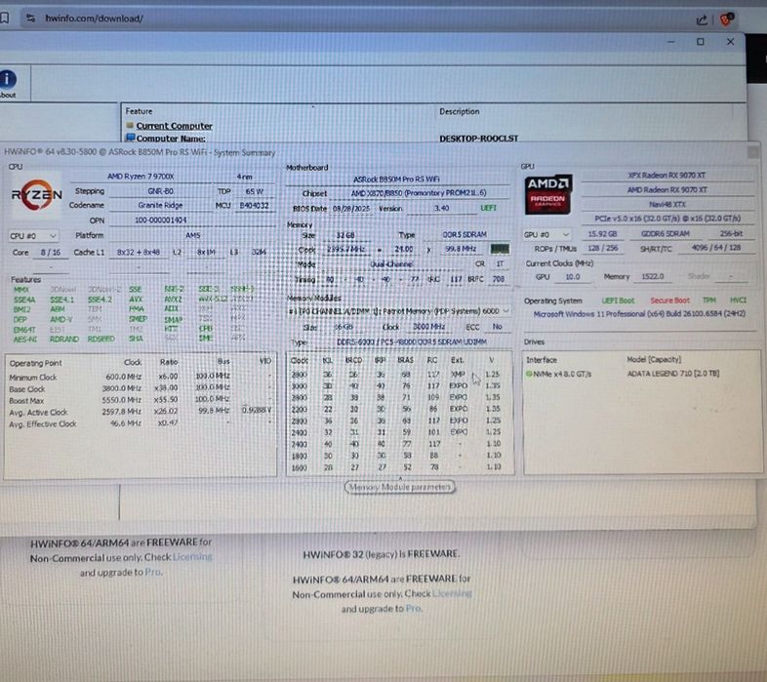Open the memory module selector showing Patriot Memory 6000
Image resolution: width=767 pixels, height=682 pixels.
pyautogui.click(x=399, y=311)
